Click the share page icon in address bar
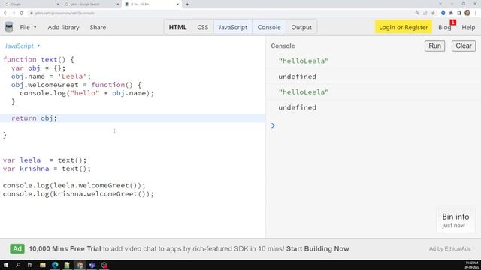The width and height of the screenshot is (481, 270). (x=425, y=13)
